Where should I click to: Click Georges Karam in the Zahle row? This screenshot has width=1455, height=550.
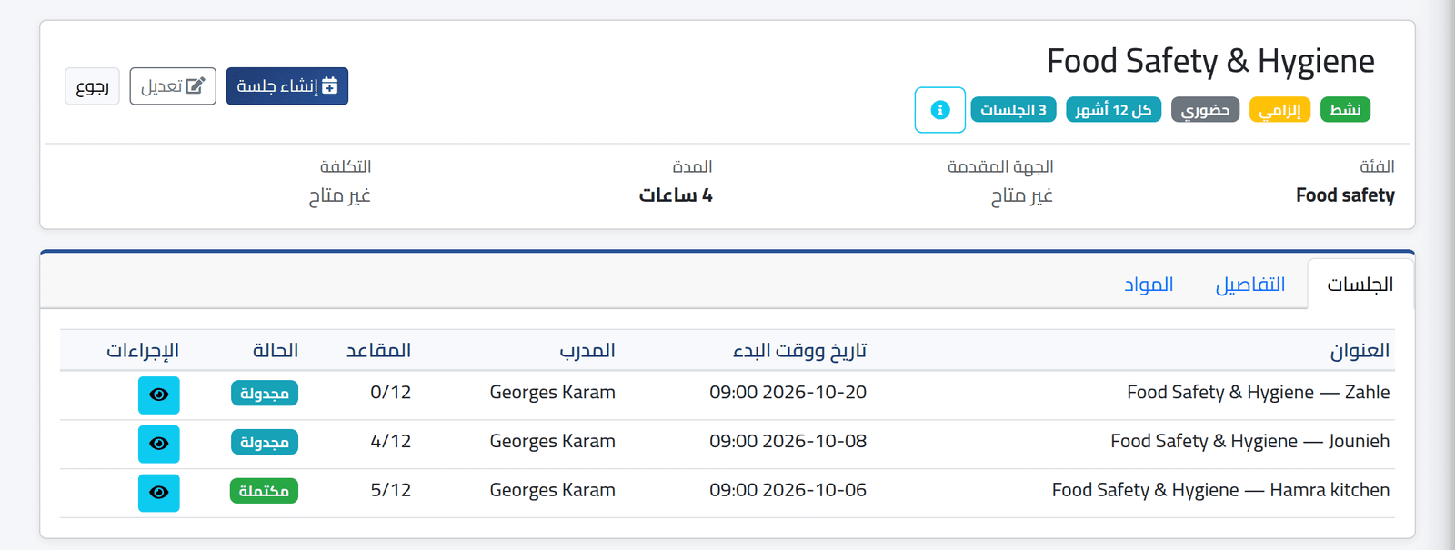[553, 393]
